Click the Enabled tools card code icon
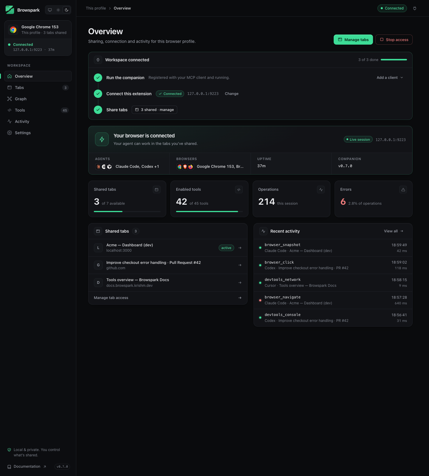This screenshot has width=429, height=476. pyautogui.click(x=239, y=190)
